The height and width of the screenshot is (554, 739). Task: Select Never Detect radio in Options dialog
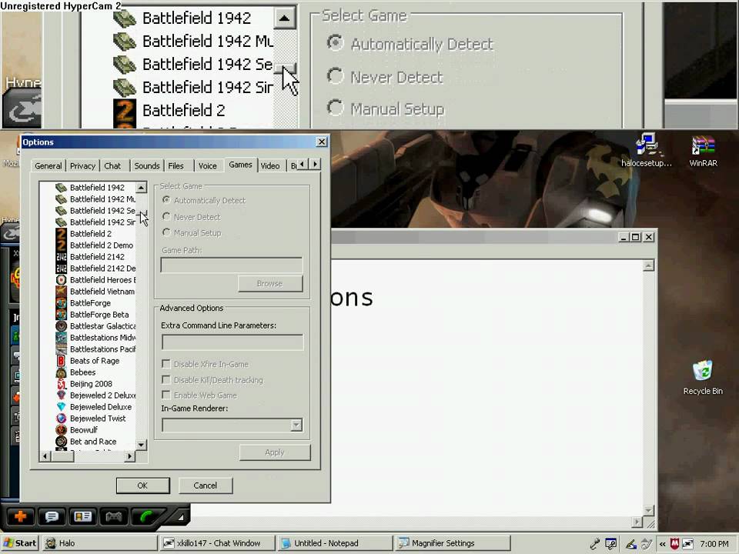point(166,217)
